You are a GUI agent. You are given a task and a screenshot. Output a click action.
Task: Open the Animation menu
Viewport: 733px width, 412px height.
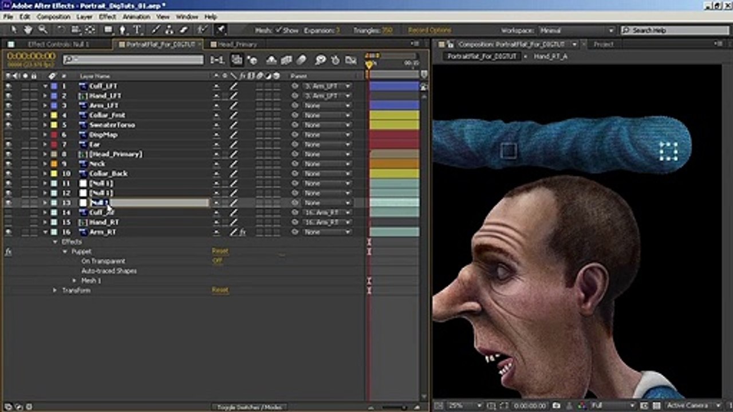point(136,17)
